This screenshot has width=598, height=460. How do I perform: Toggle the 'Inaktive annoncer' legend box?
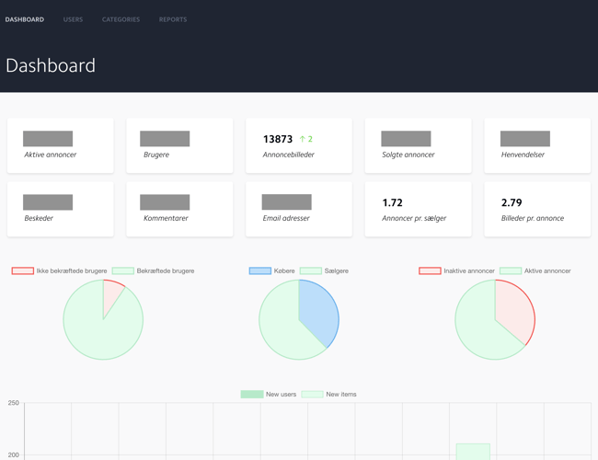(x=430, y=271)
